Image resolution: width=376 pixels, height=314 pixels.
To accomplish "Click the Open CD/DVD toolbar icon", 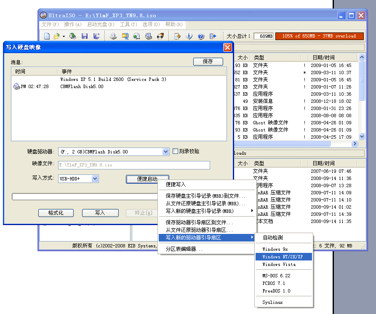I will click(x=73, y=36).
